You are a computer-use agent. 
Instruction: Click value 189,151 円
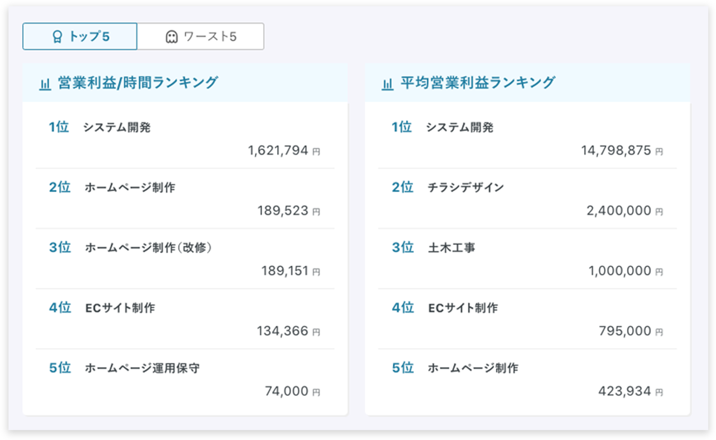pyautogui.click(x=291, y=271)
